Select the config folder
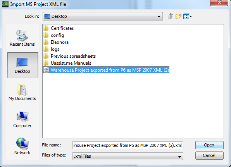The width and height of the screenshot is (231, 167). [53, 35]
